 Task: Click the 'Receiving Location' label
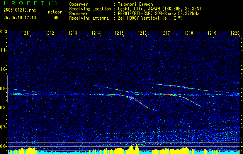90,9
